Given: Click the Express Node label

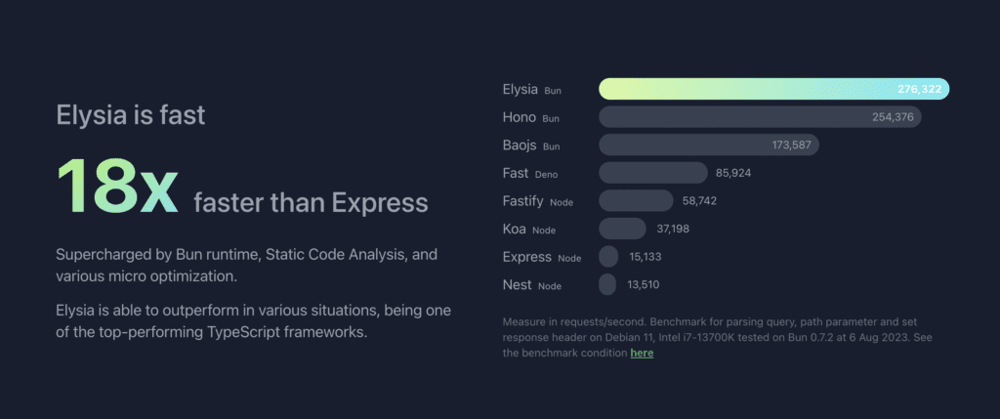Looking at the screenshot, I should click(x=542, y=257).
